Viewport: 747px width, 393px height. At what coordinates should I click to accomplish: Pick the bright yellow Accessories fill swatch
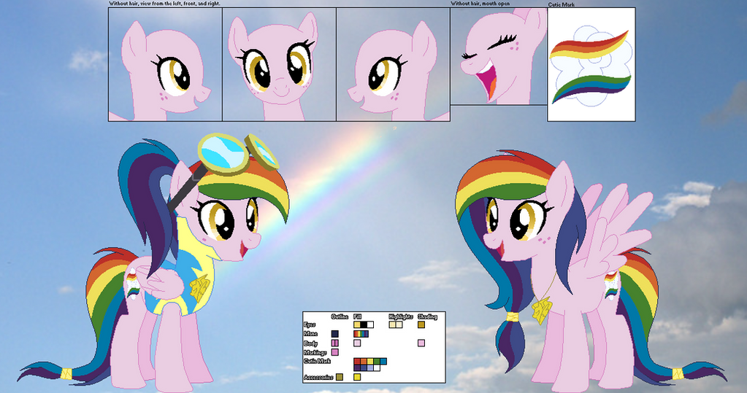[357, 377]
